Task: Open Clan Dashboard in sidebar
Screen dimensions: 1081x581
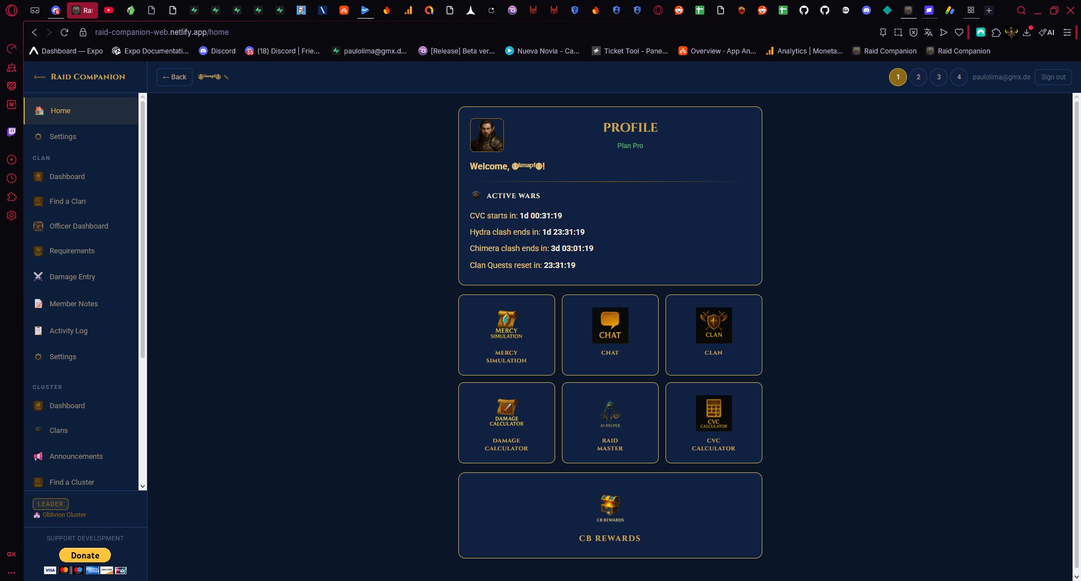Action: pyautogui.click(x=82, y=177)
